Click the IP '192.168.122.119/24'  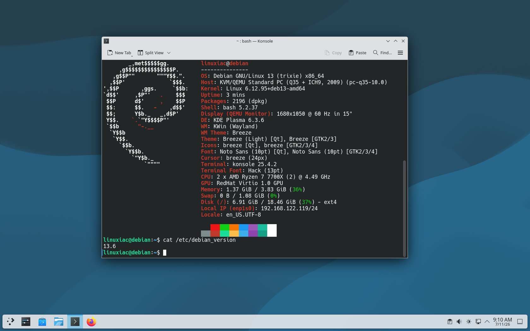[289, 208]
